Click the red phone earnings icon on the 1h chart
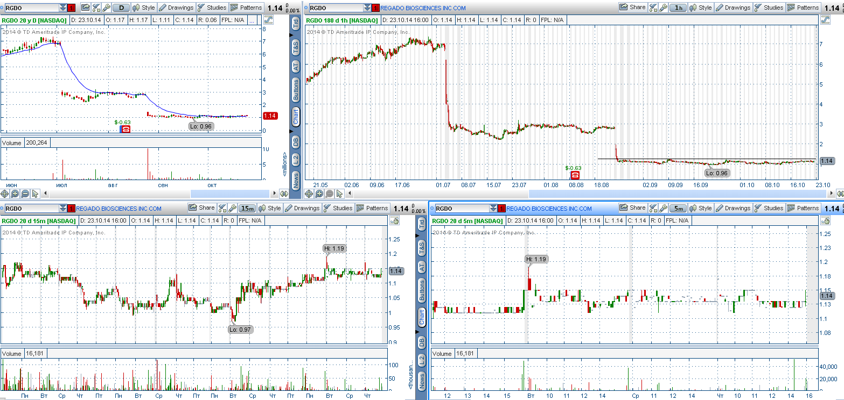 575,175
